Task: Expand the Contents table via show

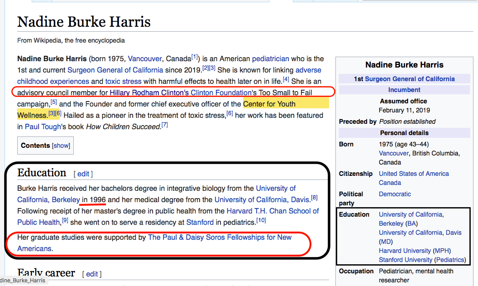Action: click(61, 145)
